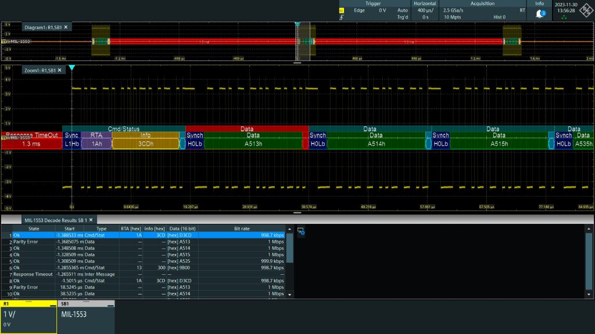
Task: Click the green status indicator under the clock
Action: point(564,18)
